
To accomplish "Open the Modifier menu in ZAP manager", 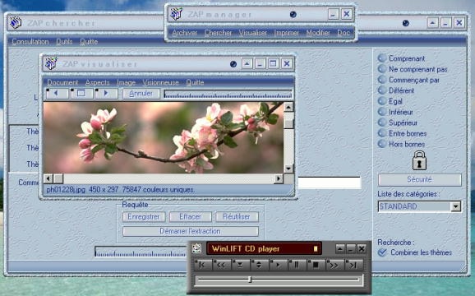I will pos(318,33).
